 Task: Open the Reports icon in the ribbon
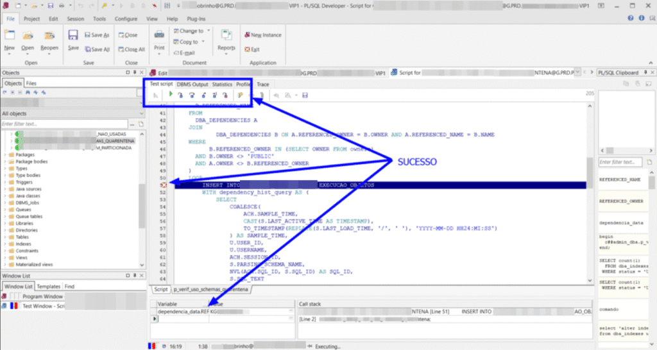[226, 36]
